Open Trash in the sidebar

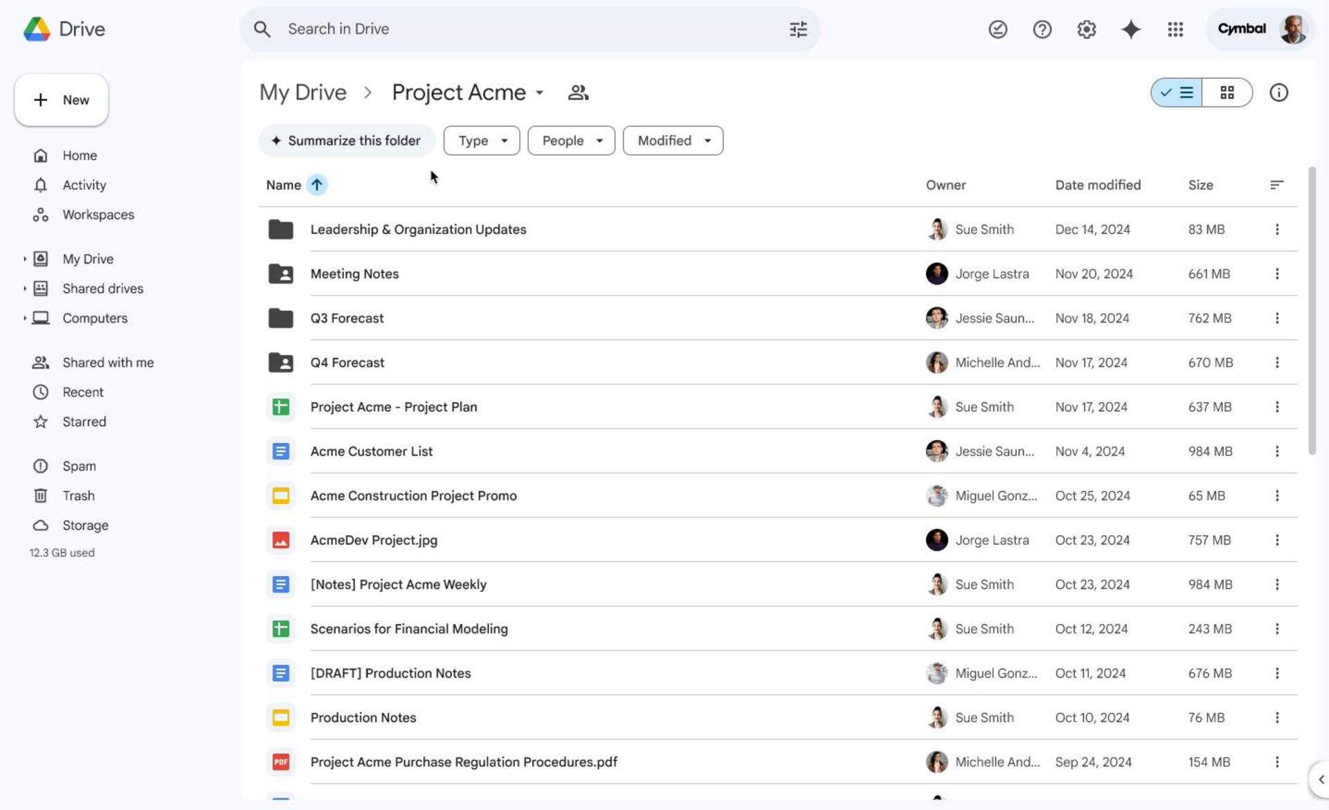click(78, 496)
